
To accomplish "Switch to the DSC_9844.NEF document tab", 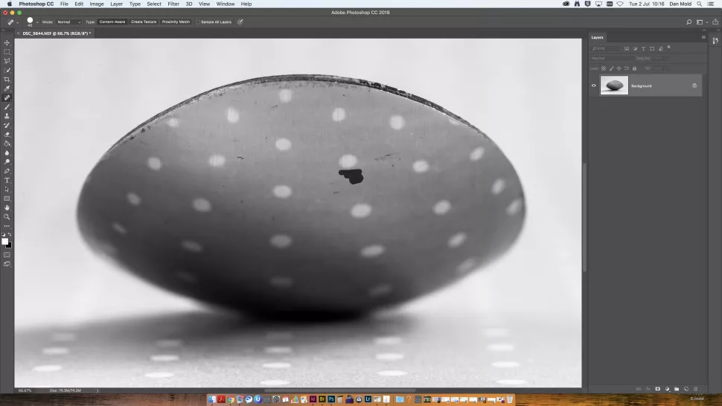I will click(56, 33).
